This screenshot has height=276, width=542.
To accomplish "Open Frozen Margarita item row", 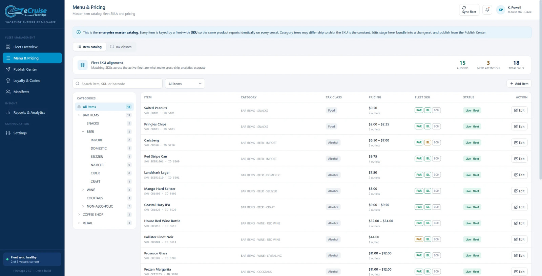I will tap(336, 272).
